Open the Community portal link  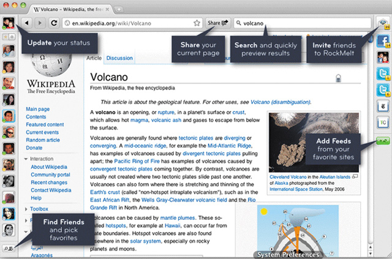(x=50, y=175)
